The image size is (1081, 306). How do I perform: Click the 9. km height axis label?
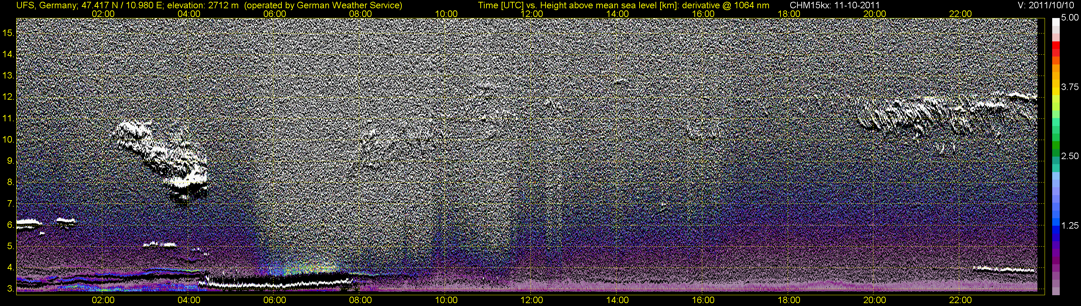[10, 161]
